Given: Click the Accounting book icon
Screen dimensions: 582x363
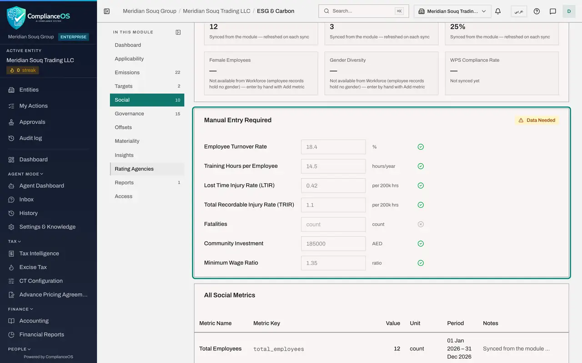Looking at the screenshot, I should click(11, 321).
